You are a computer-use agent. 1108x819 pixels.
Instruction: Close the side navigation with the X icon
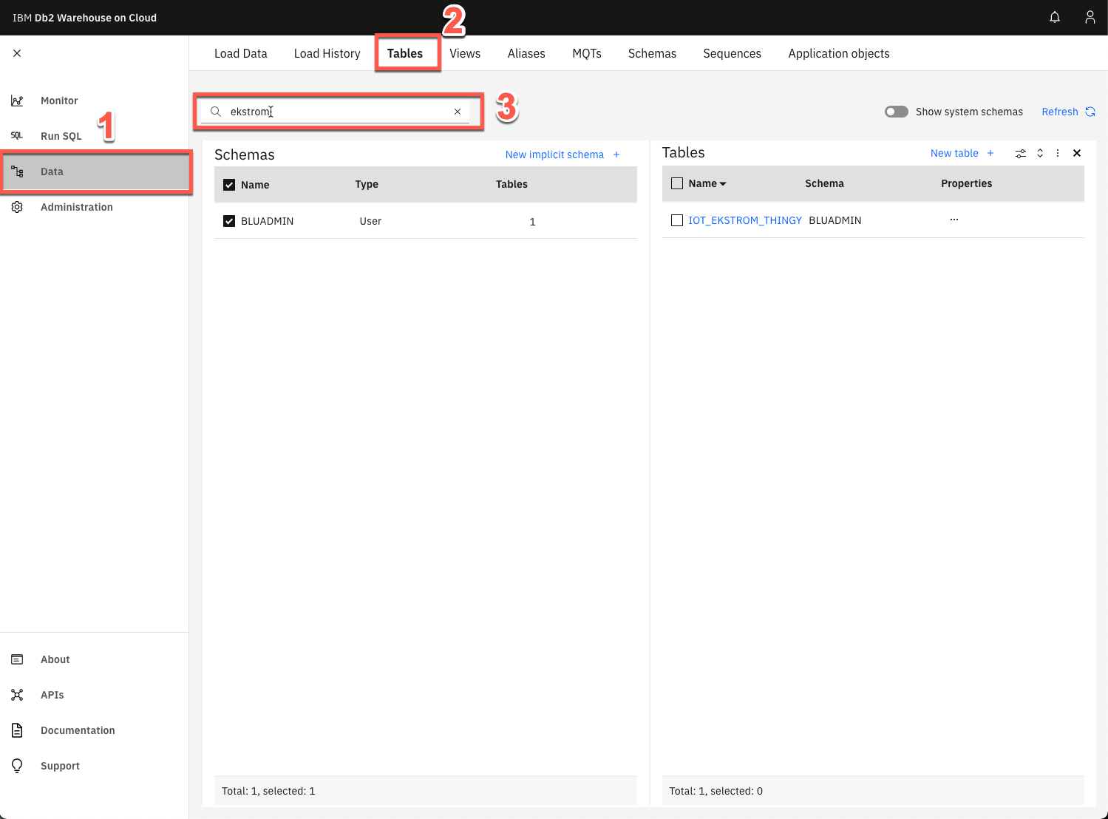click(17, 53)
